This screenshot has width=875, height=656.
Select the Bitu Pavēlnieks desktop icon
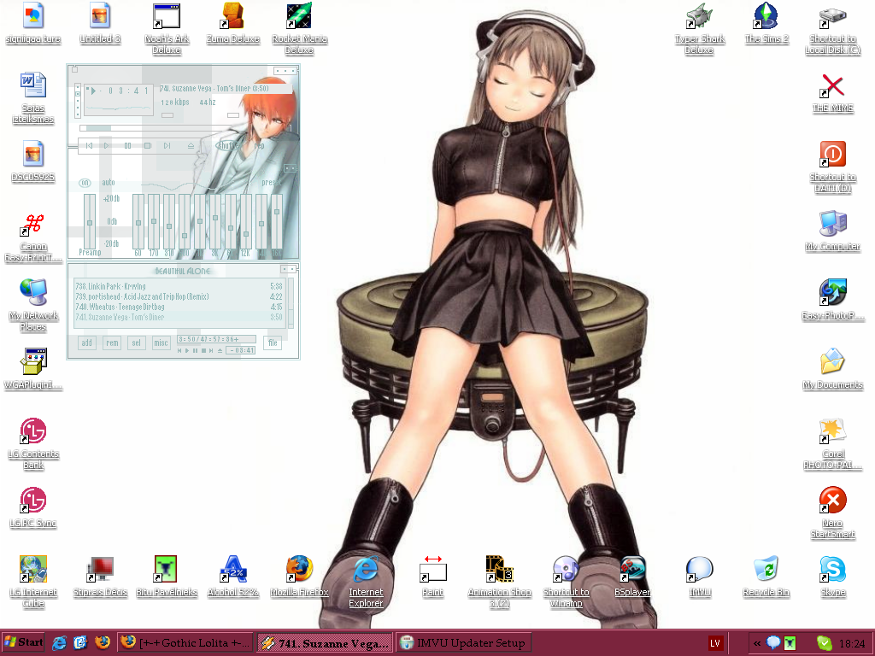(x=167, y=577)
